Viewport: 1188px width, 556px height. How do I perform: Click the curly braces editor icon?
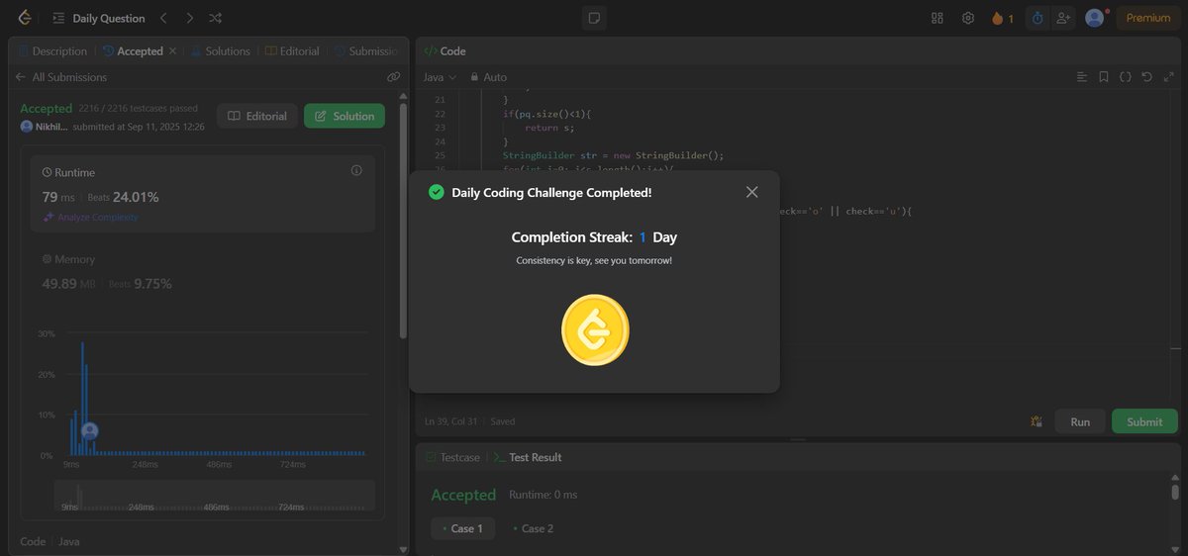click(1126, 77)
